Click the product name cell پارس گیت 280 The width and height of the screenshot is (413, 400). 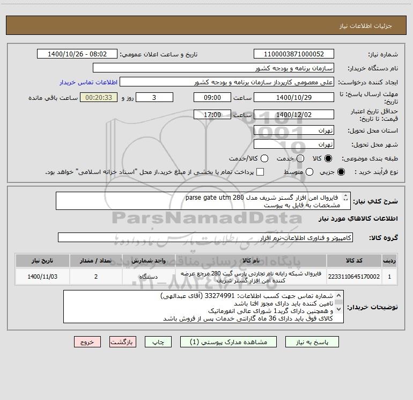click(251, 277)
